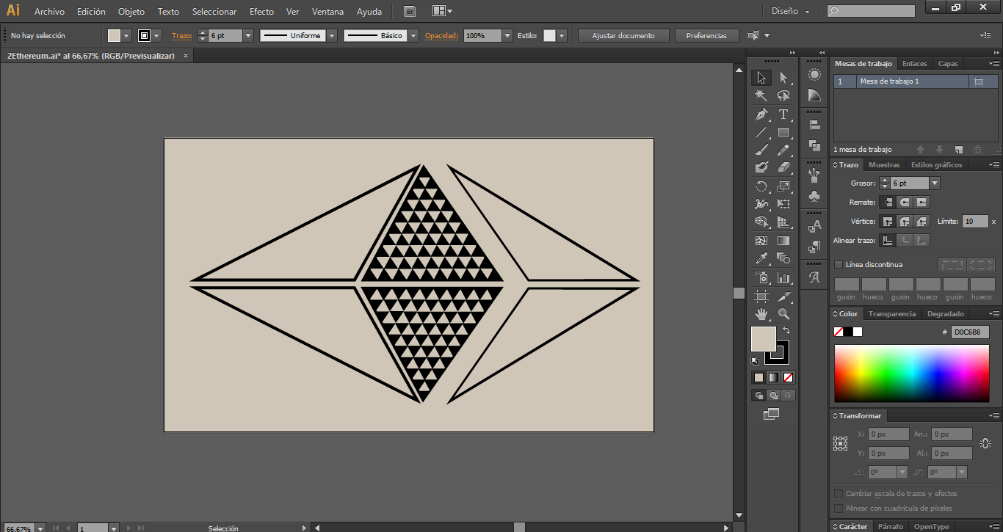Choose the Hand tool
The image size is (1003, 532).
(x=761, y=314)
